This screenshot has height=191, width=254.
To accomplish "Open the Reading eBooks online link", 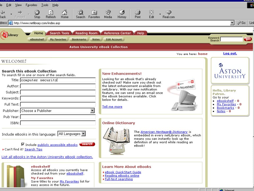I will [122, 176].
